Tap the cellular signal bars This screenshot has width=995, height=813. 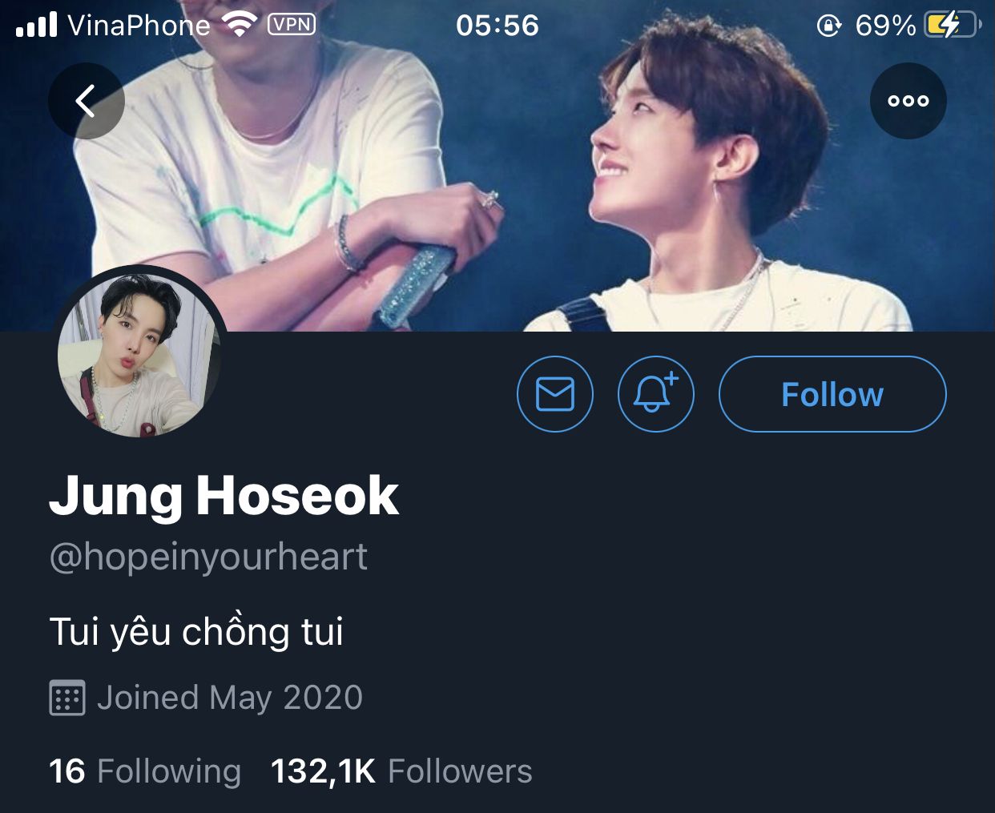click(x=36, y=25)
